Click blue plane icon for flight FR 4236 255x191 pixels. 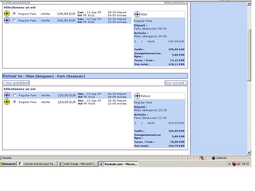pyautogui.click(x=7, y=20)
